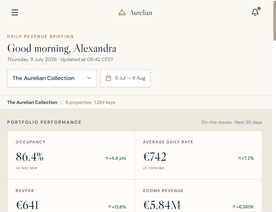
Task: Click the Aurelian concierge bell logo
Action: 122,13
